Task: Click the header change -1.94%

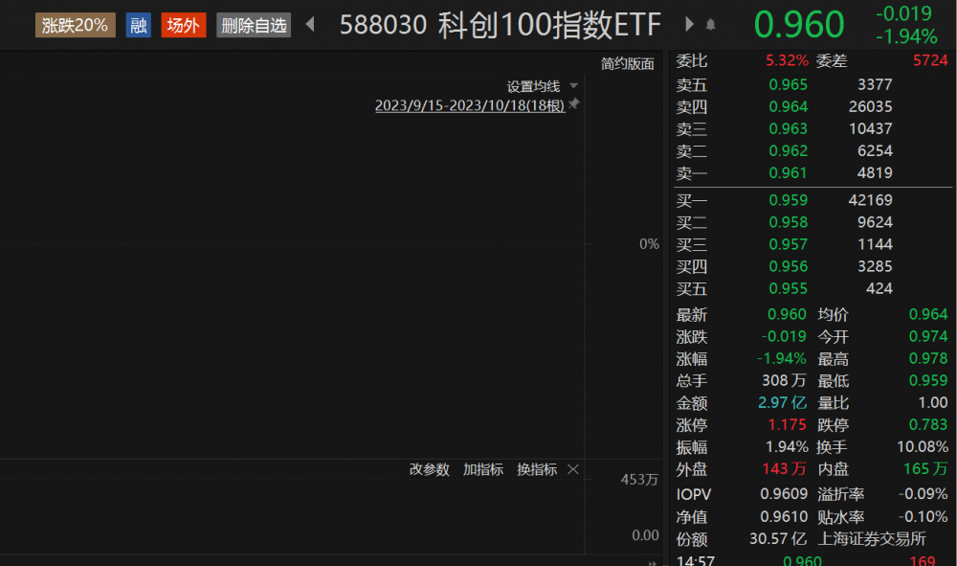Action: tap(906, 36)
